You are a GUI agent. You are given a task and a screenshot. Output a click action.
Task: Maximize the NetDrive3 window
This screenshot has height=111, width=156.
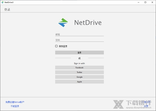145,2
